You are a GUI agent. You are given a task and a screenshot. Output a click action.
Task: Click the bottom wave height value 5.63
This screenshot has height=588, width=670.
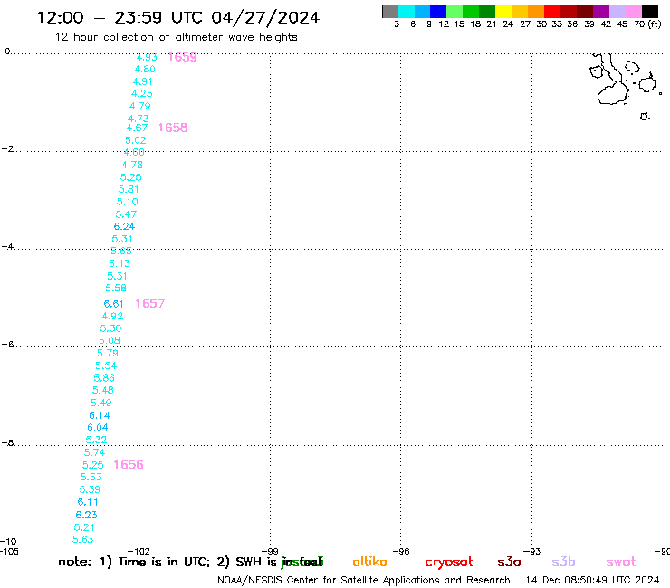(83, 539)
